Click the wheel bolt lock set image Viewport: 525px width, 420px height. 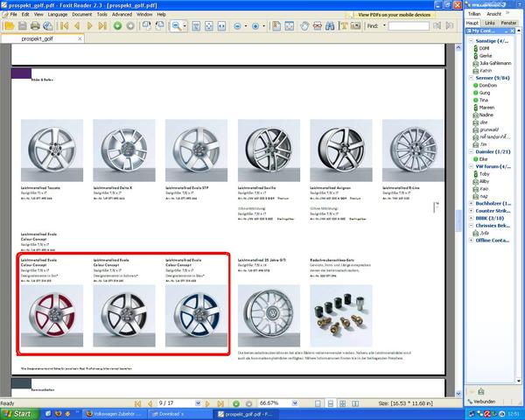click(x=341, y=316)
